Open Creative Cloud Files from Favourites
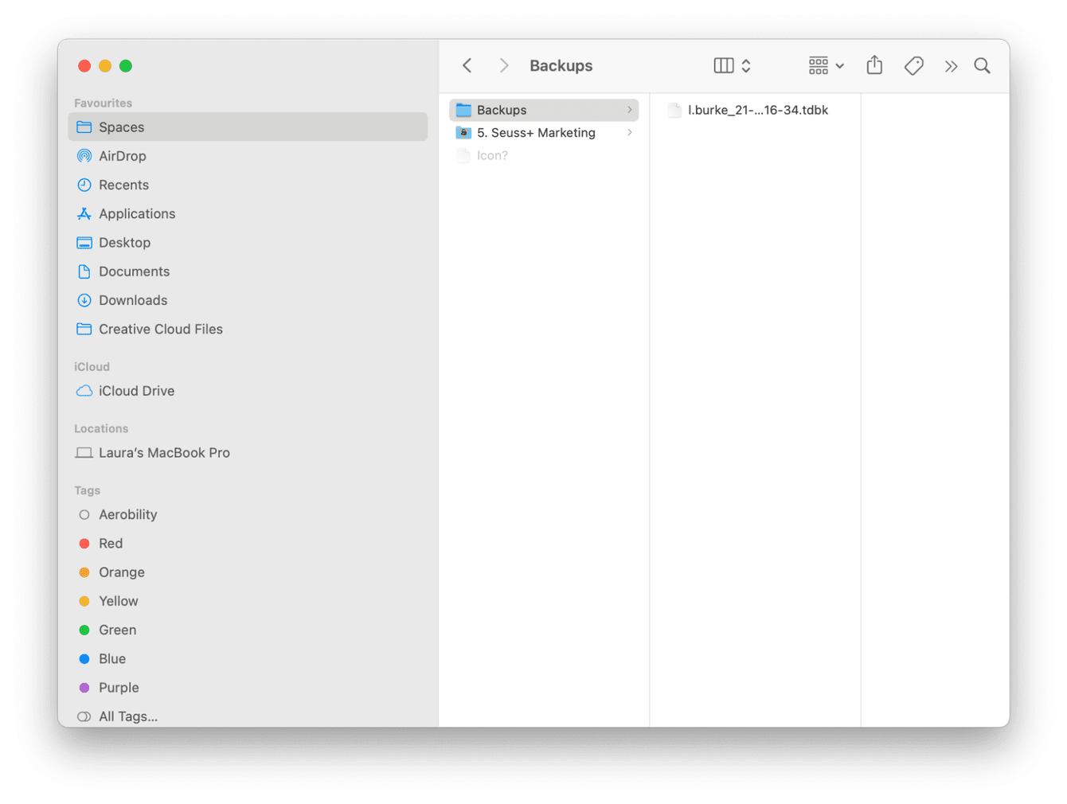Screen dimensions: 1067x804 click(160, 329)
